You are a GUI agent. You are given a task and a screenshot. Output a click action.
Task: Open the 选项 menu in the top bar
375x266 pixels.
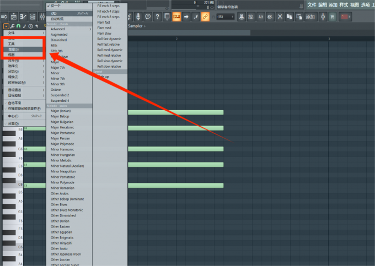365,5
